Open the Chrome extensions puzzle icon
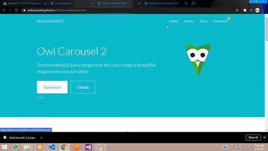The height and width of the screenshot is (151, 268). pyautogui.click(x=251, y=10)
